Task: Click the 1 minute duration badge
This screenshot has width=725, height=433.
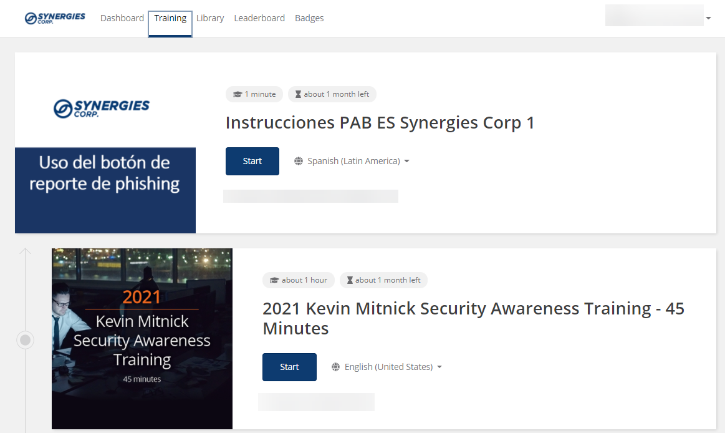Action: (x=254, y=94)
